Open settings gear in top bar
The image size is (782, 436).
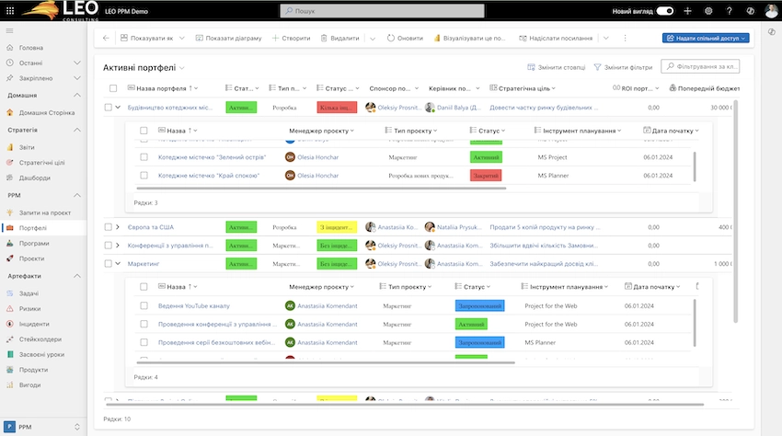707,11
